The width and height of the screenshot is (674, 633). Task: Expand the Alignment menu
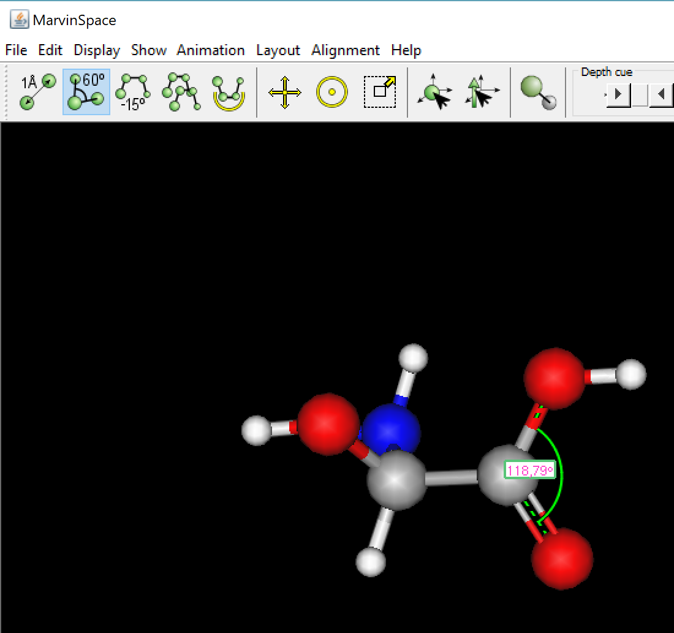coord(346,50)
